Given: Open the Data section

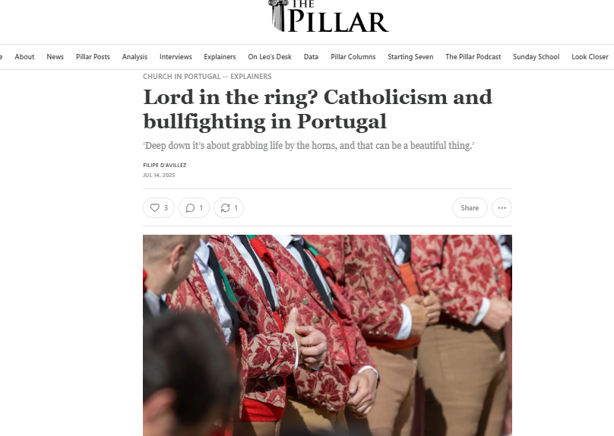Looking at the screenshot, I should coord(311,57).
